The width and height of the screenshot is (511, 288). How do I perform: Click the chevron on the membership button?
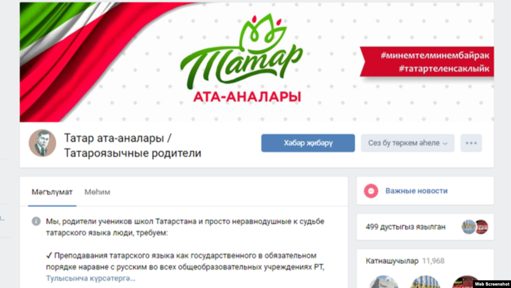[445, 144]
